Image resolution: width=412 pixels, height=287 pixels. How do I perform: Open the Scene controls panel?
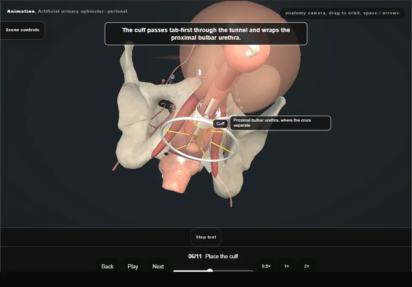[x=22, y=30]
